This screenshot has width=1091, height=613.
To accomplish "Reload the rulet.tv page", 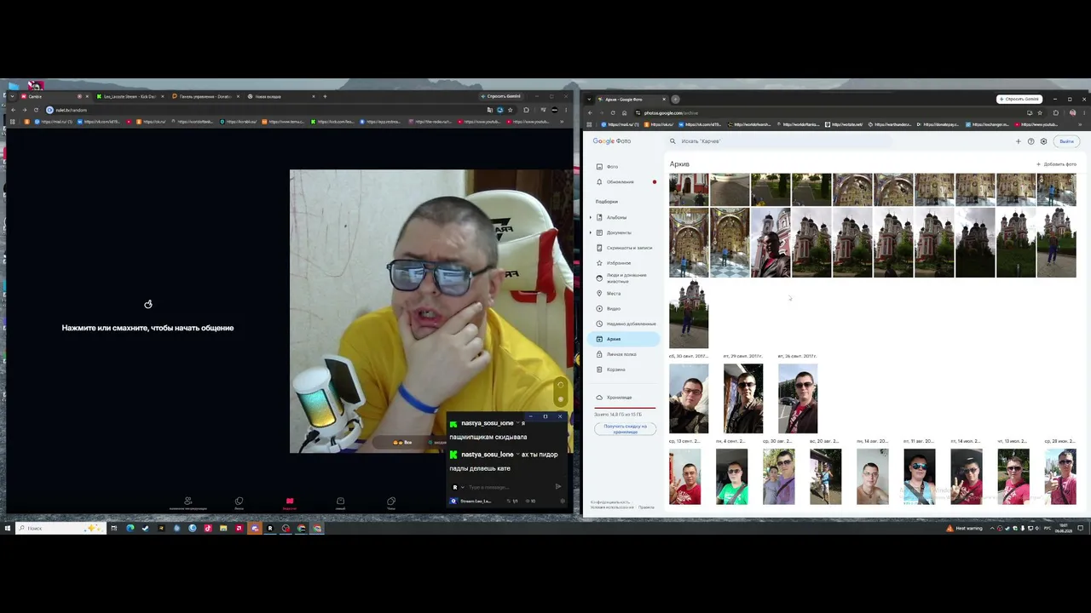I will click(x=36, y=110).
